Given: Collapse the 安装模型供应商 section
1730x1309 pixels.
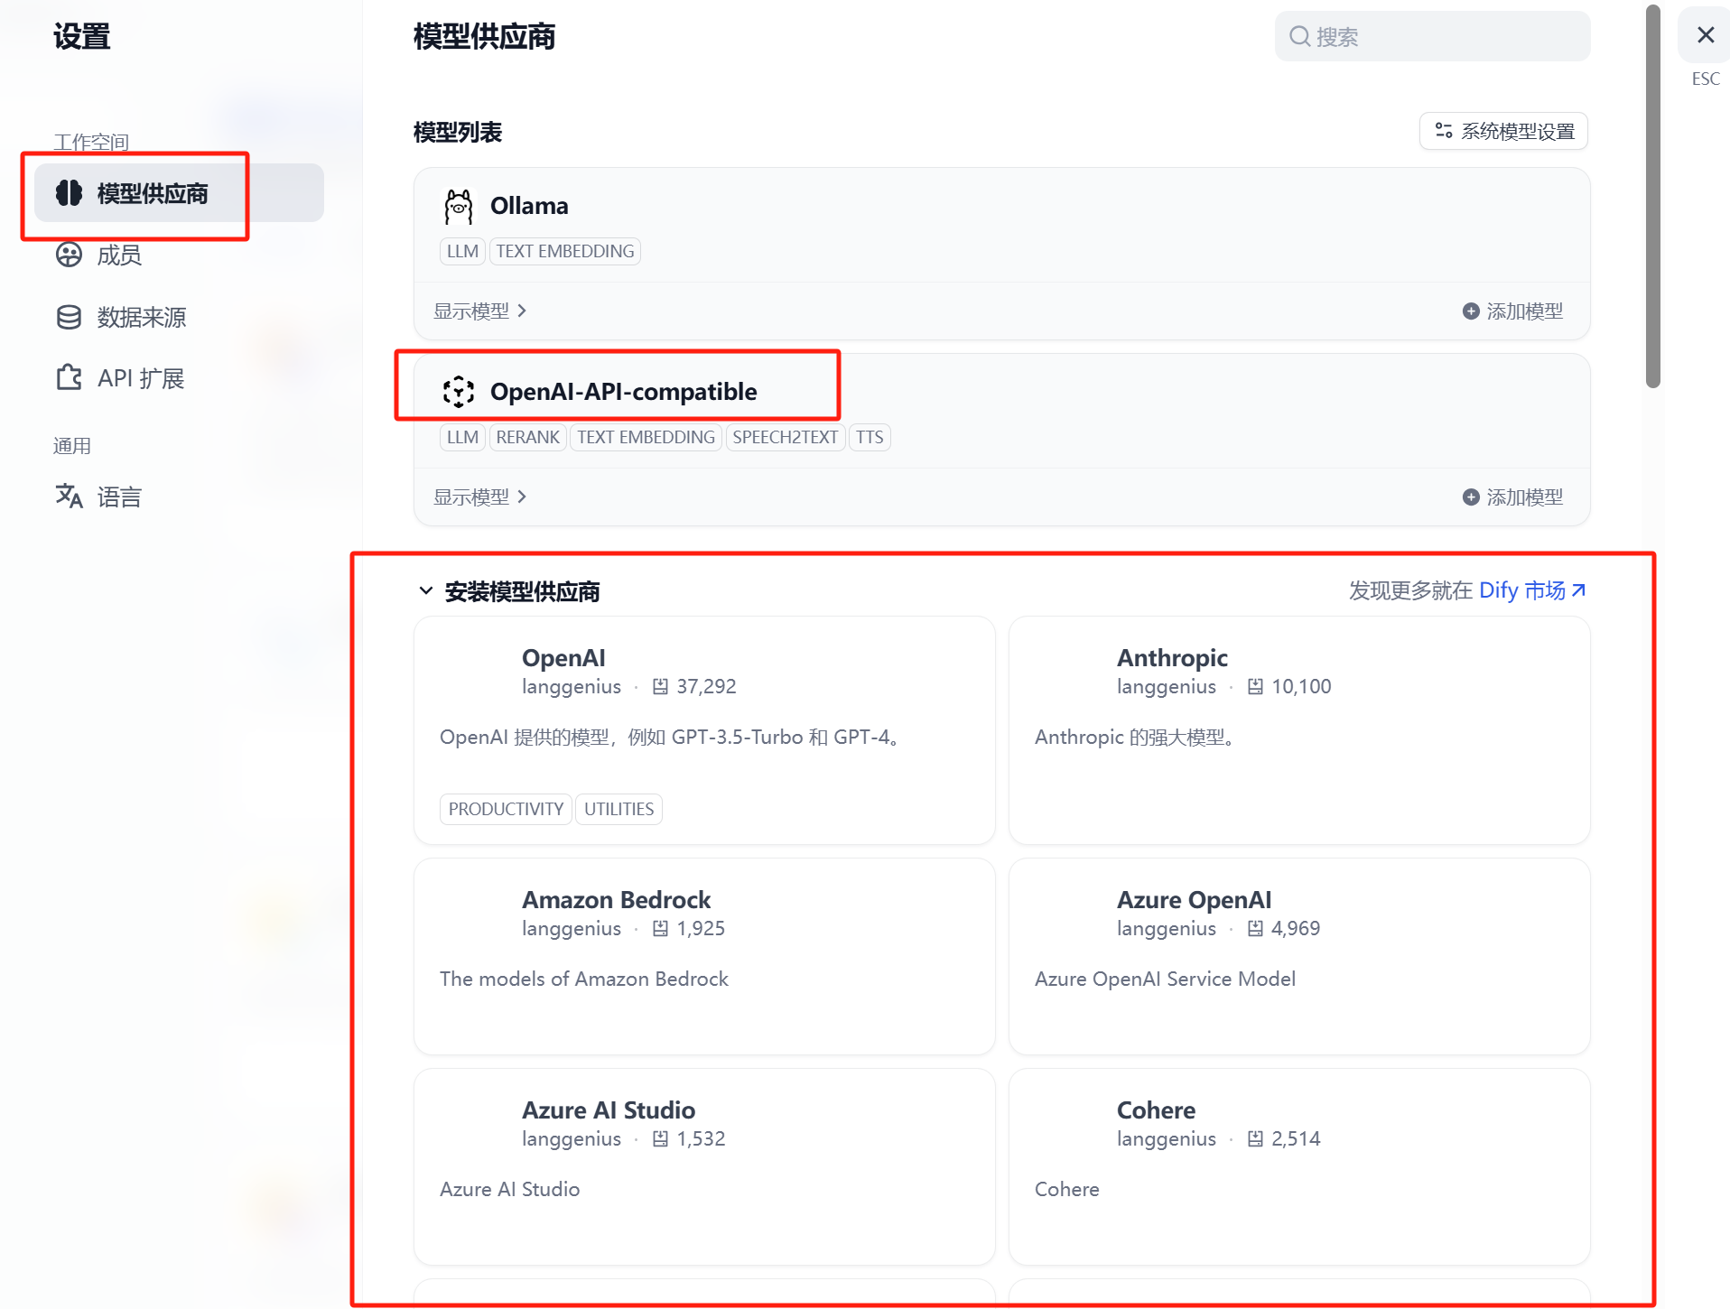Looking at the screenshot, I should [425, 591].
